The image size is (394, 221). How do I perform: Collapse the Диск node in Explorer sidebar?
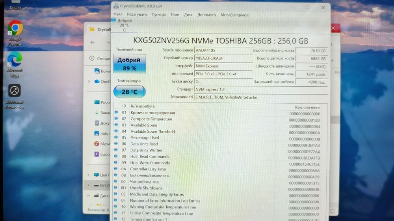pyautogui.click(x=88, y=195)
